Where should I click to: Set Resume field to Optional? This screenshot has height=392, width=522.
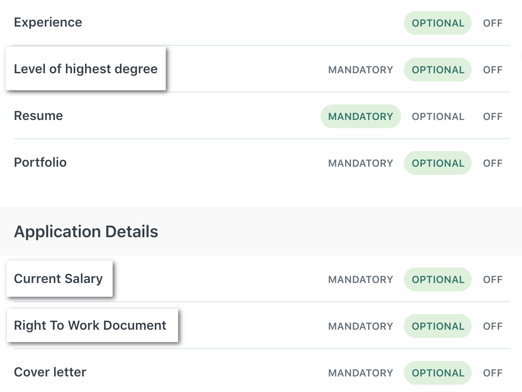(438, 116)
